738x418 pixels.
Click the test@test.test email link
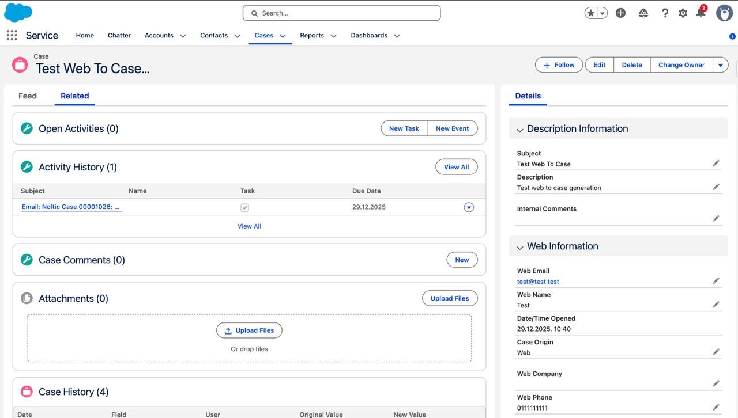click(538, 282)
